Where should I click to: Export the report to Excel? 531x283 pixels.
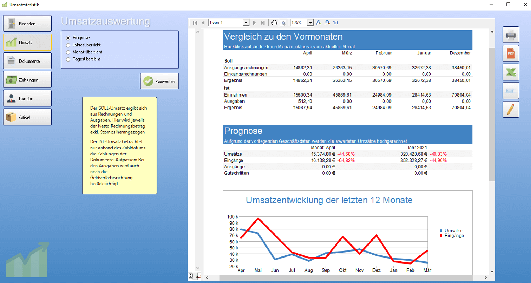511,72
